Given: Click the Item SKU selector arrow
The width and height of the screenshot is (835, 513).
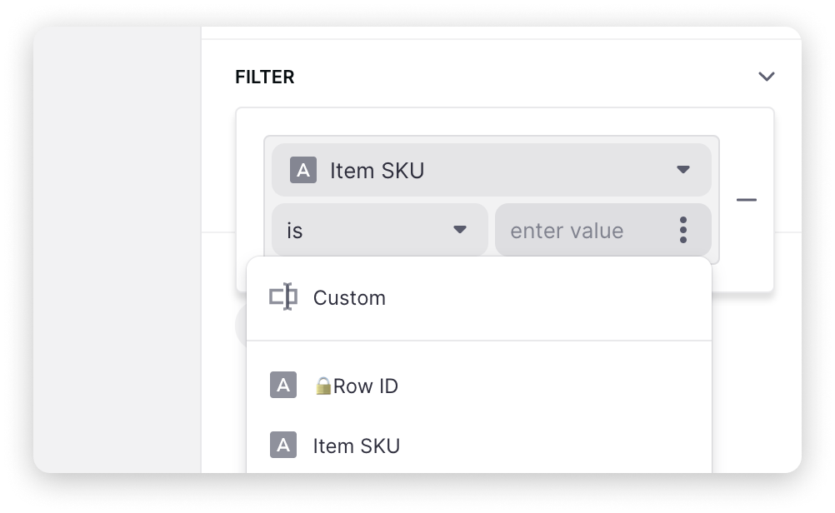Looking at the screenshot, I should (683, 170).
